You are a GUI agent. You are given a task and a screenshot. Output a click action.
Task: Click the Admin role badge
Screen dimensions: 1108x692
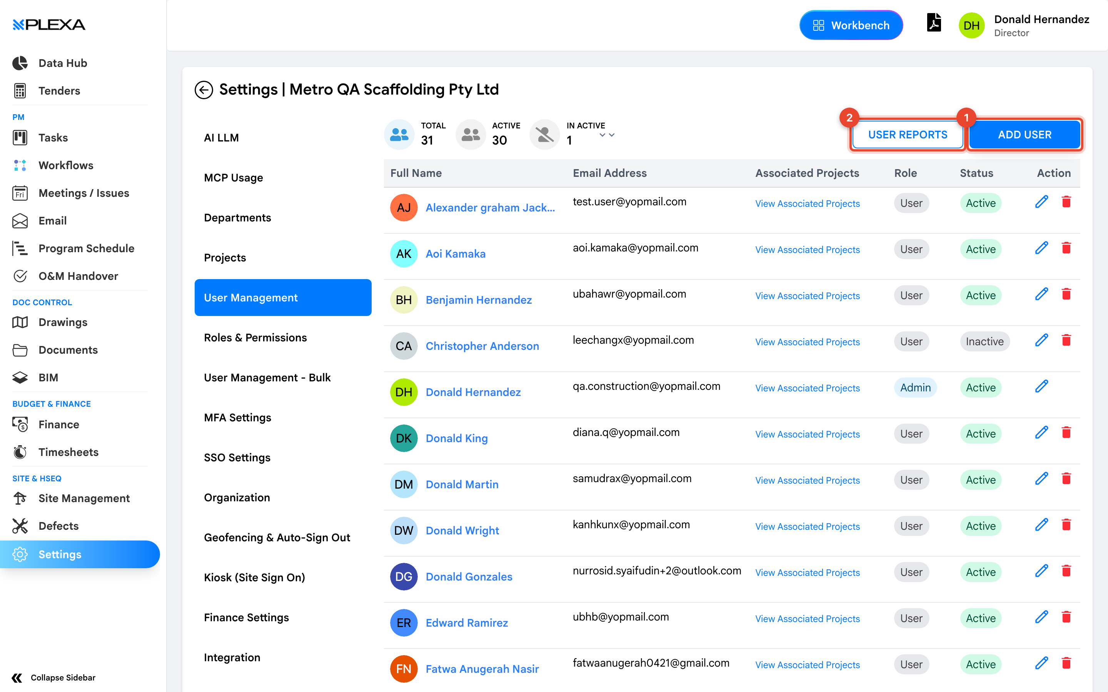pyautogui.click(x=915, y=388)
